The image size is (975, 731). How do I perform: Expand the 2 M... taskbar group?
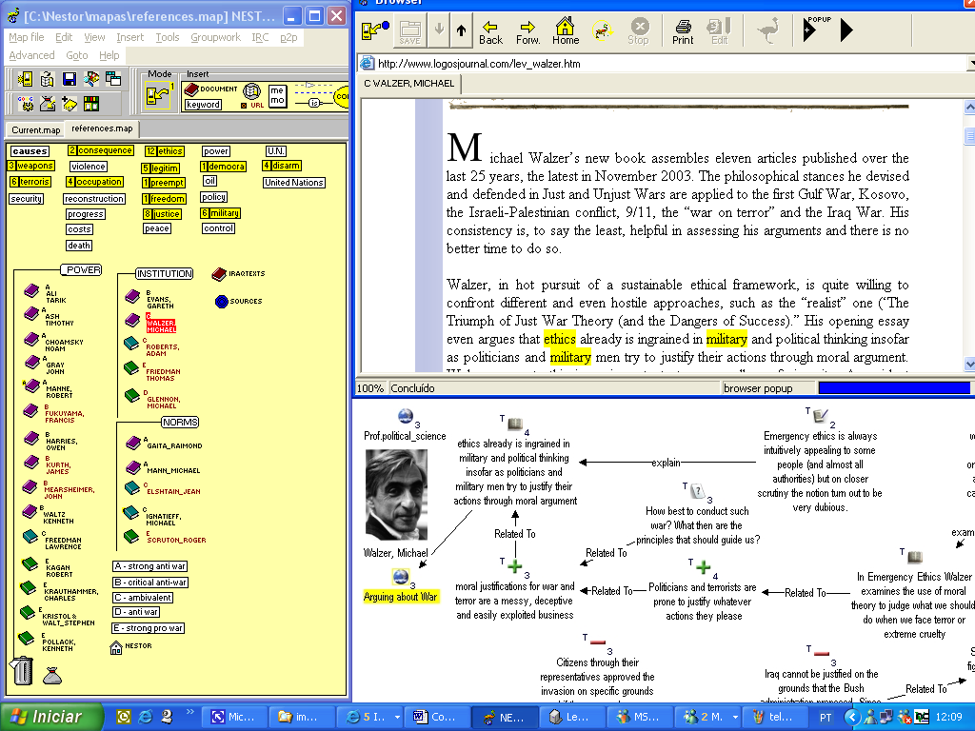point(735,717)
